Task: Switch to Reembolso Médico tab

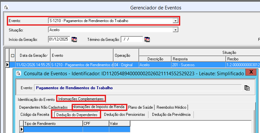Action: click(x=171, y=107)
